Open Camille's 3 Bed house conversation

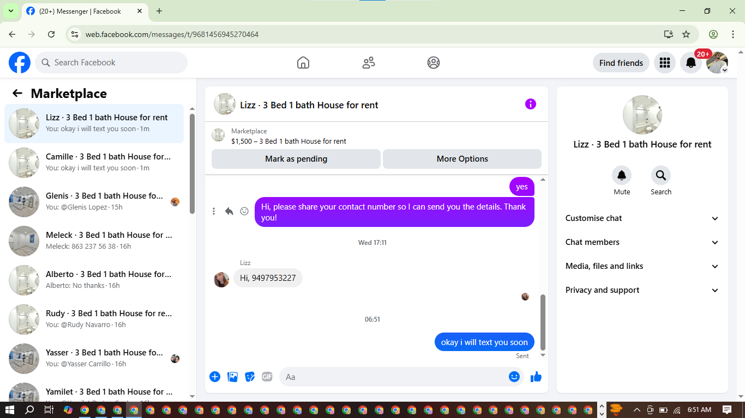(94, 163)
